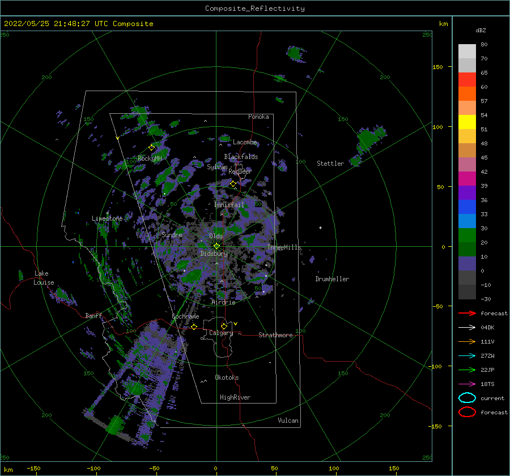Viewport: 510px width, 476px height.
Task: Click the 2022/05/25 21:48:27 UTC timestamp
Action: (x=78, y=24)
